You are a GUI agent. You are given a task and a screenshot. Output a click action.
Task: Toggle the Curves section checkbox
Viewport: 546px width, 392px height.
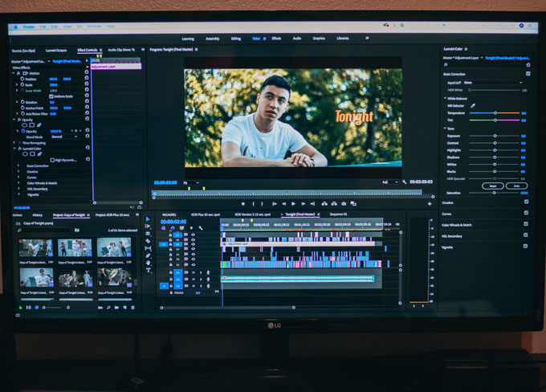[526, 213]
